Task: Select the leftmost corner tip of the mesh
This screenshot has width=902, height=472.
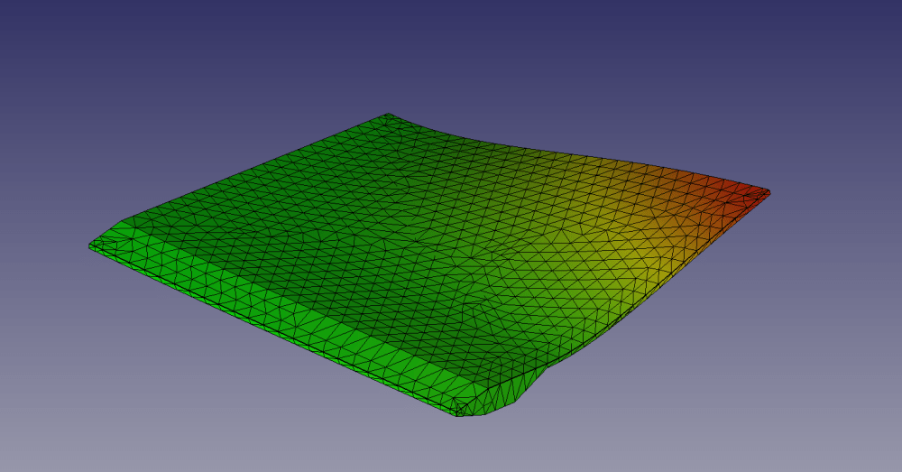Action: pos(91,245)
